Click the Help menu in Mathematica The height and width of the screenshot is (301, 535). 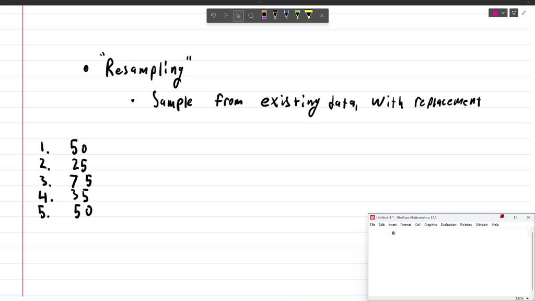click(495, 224)
